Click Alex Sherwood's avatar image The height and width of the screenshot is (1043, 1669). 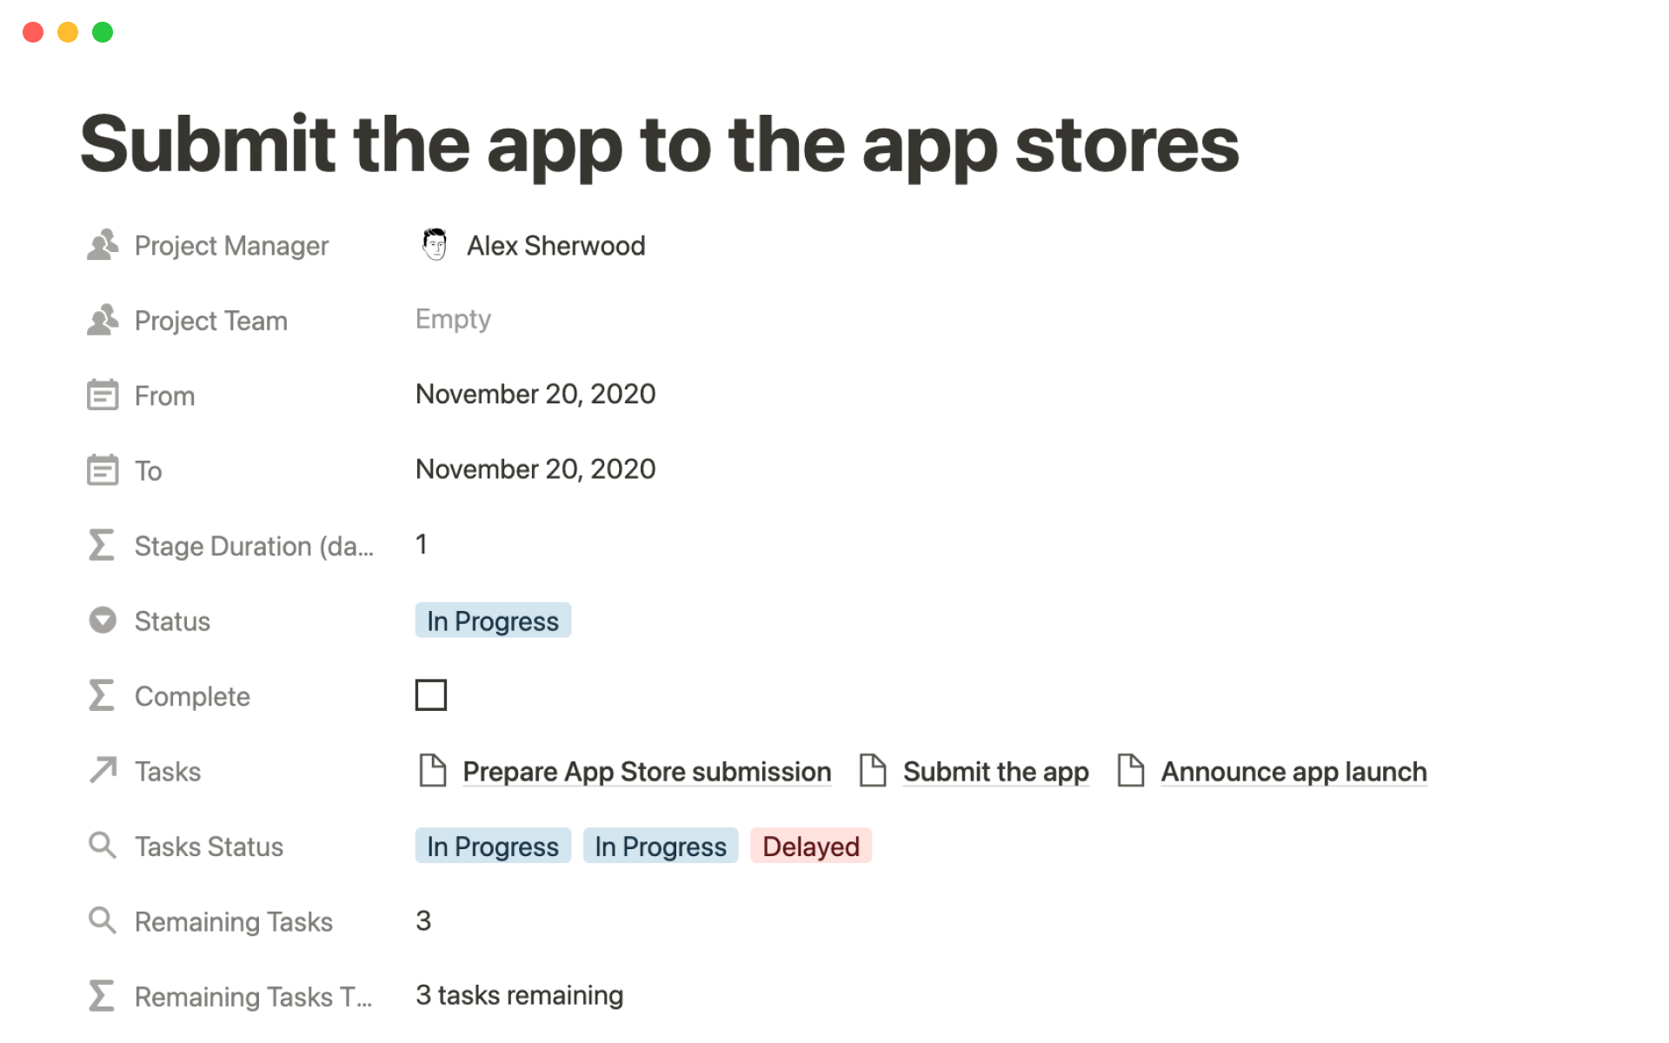[435, 245]
